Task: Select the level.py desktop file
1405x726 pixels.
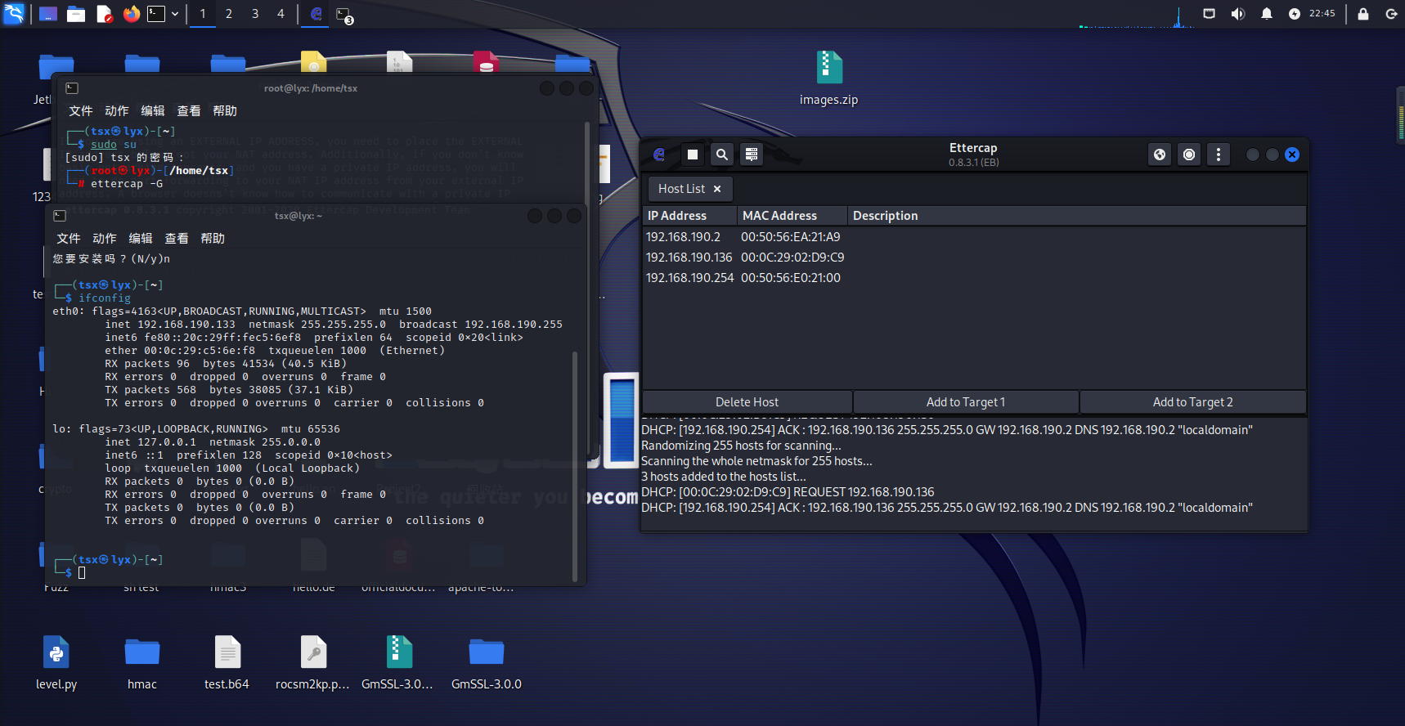Action: pos(56,663)
